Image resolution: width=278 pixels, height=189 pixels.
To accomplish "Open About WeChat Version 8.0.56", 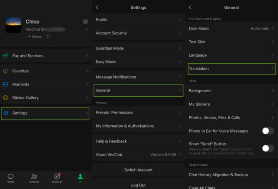I will [x=138, y=154].
